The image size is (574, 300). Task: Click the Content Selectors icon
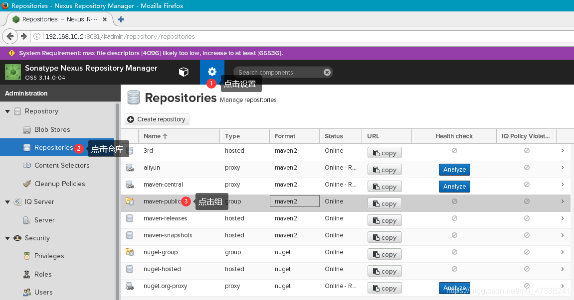click(27, 165)
